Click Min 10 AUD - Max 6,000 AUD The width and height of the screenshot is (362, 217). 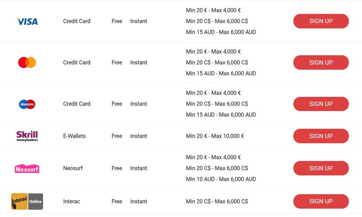tap(221, 179)
